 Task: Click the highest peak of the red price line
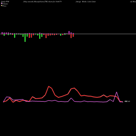(49, 86)
